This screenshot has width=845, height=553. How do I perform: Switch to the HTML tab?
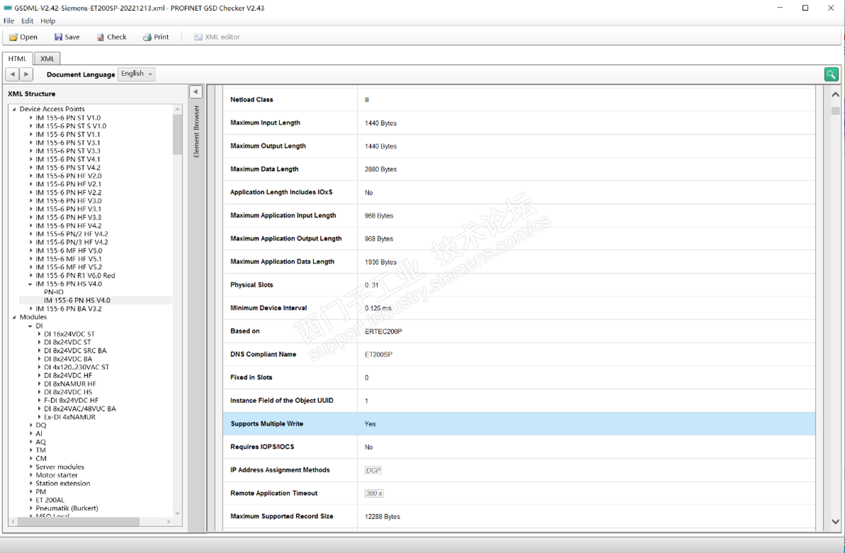click(17, 59)
